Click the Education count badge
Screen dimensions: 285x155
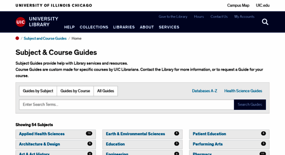click(176, 144)
